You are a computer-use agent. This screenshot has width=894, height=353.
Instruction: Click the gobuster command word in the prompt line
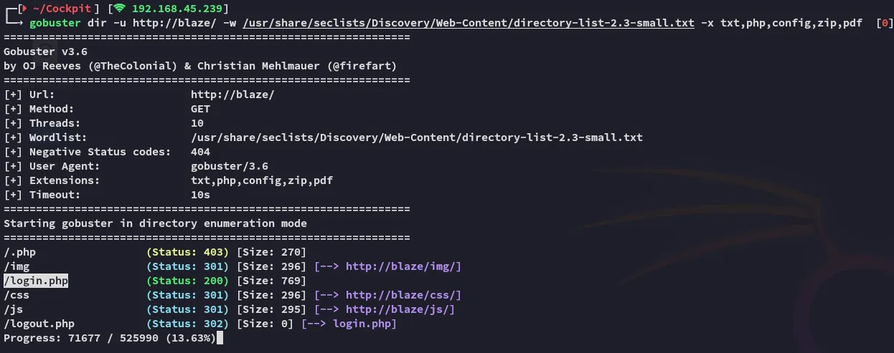55,23
